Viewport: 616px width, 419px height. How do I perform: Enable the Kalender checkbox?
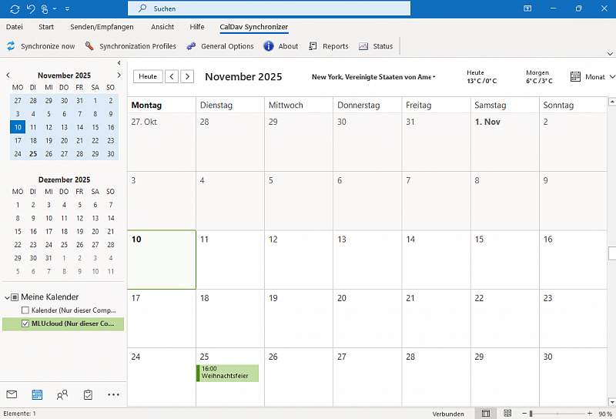click(25, 310)
